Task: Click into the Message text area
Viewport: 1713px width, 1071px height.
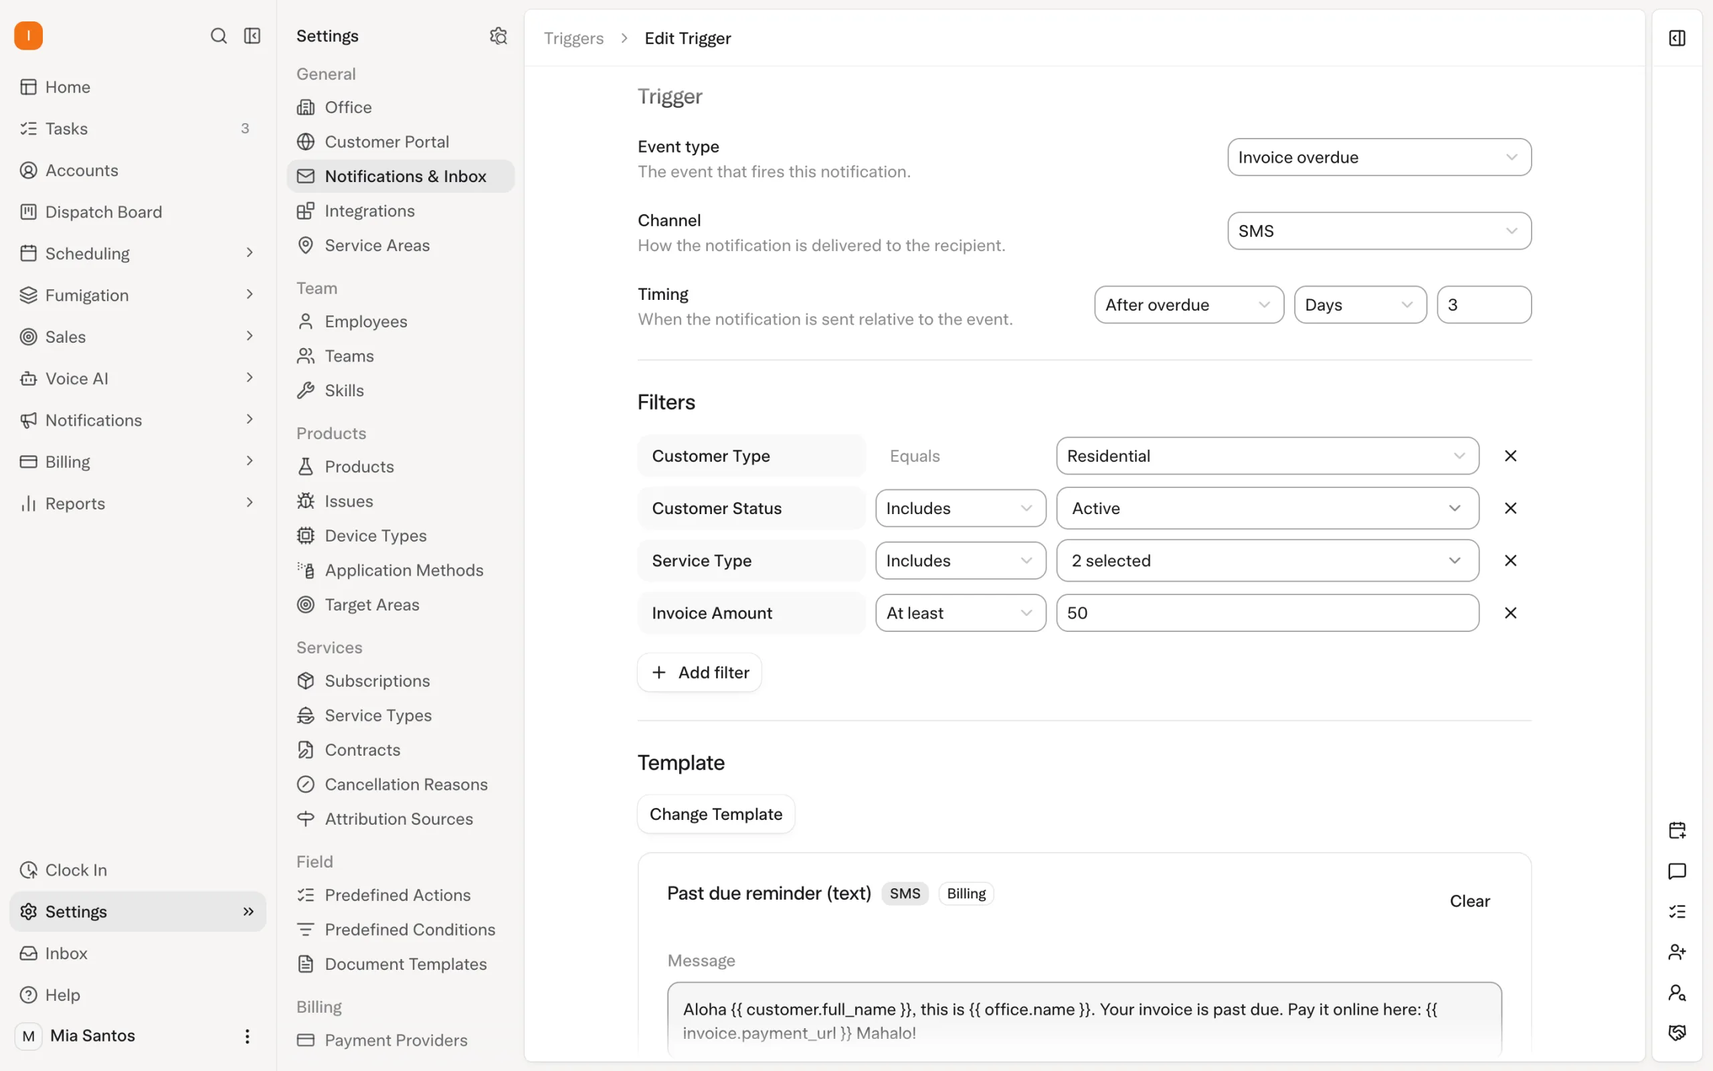Action: click(1084, 1021)
